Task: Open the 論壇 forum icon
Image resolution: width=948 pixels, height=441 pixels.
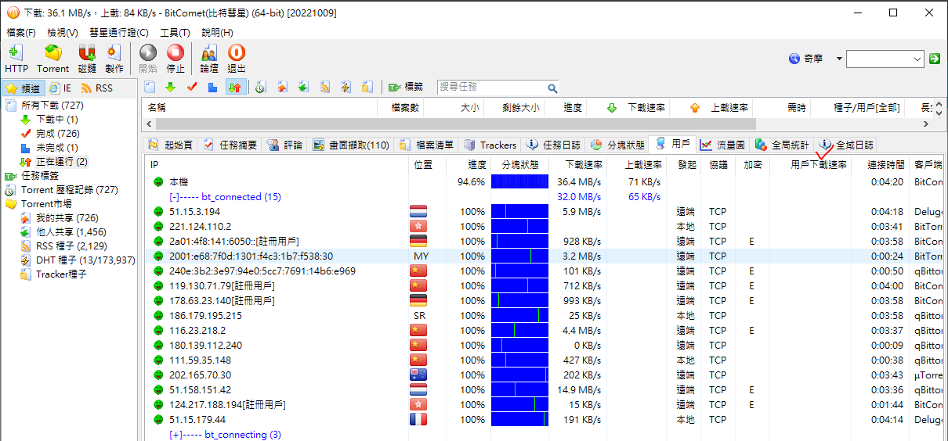Action: click(209, 59)
